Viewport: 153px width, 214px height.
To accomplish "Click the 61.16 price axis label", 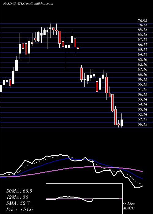I will click(143, 69).
